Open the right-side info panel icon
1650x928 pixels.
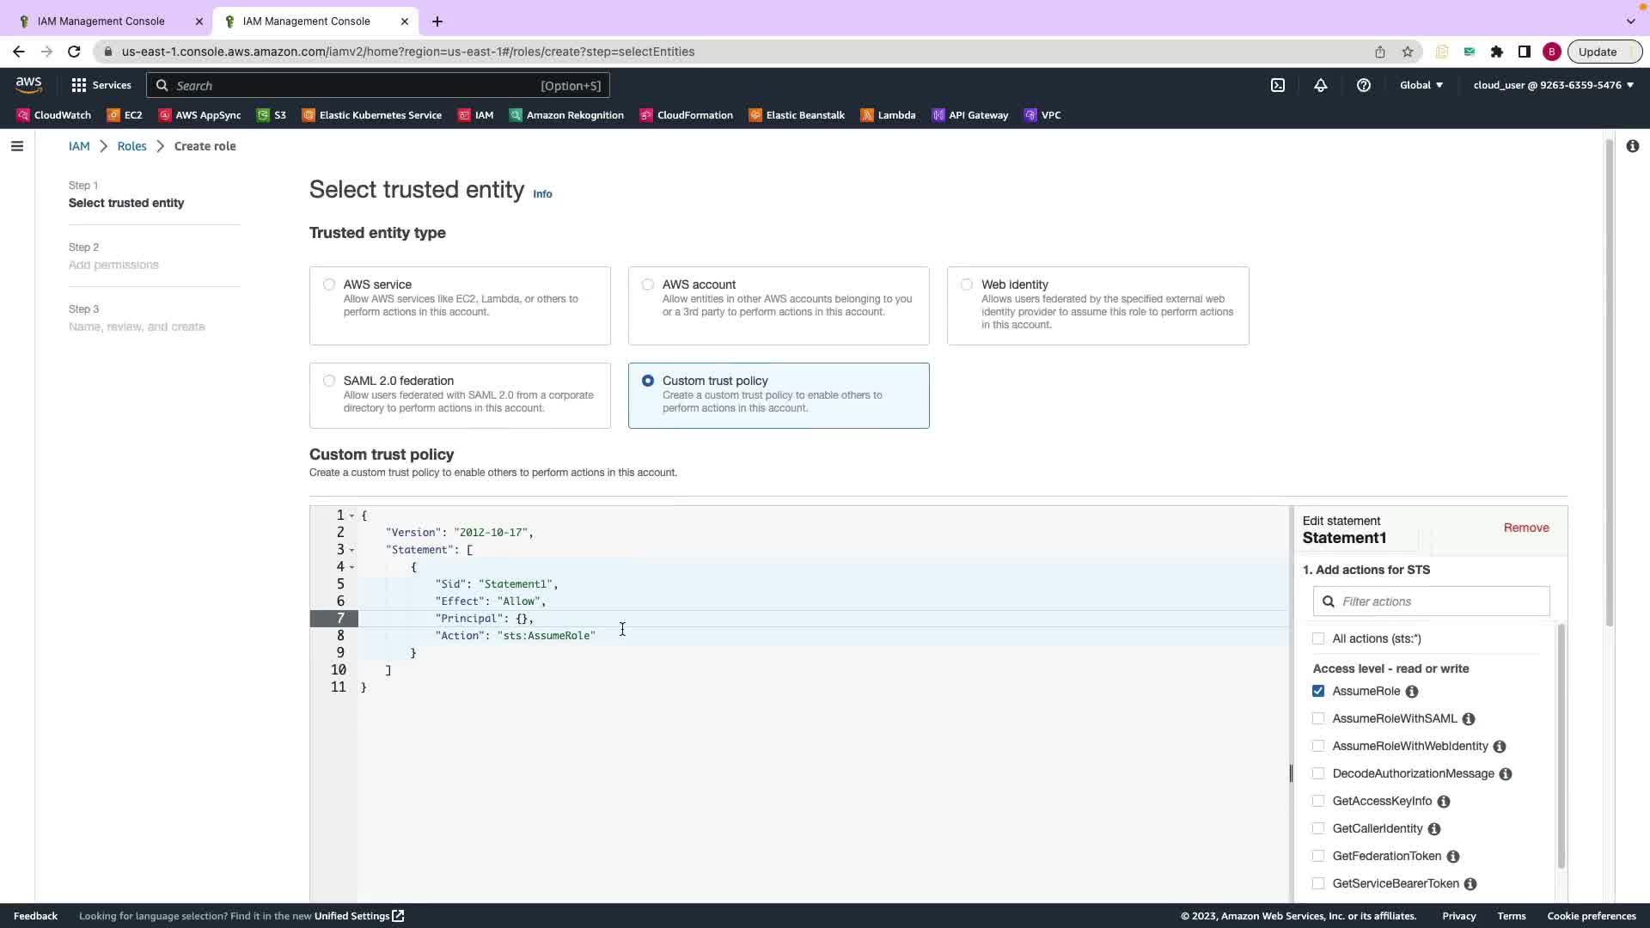1633,146
